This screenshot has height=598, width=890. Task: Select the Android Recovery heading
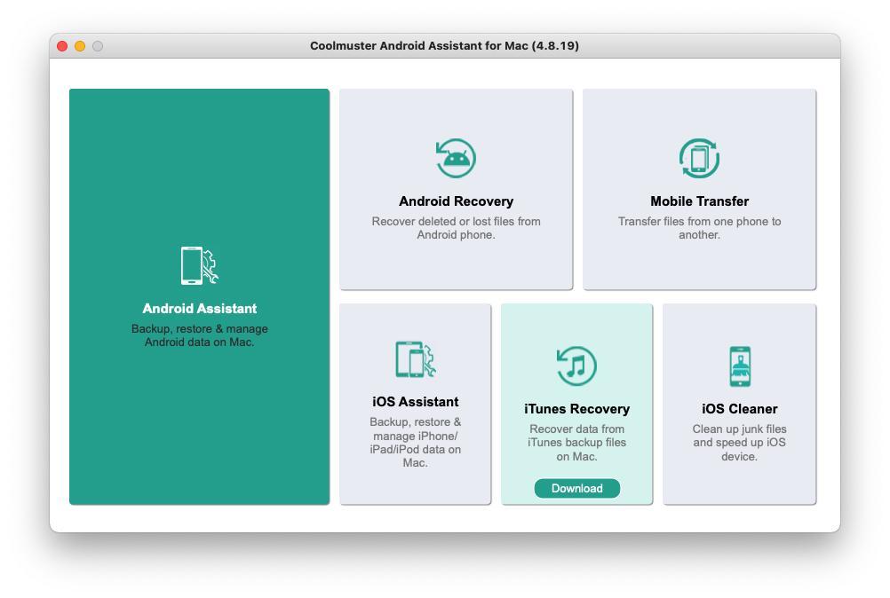pyautogui.click(x=456, y=201)
